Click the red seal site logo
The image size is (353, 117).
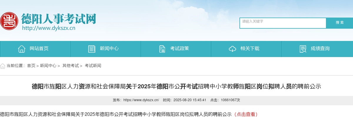click(x=9, y=21)
